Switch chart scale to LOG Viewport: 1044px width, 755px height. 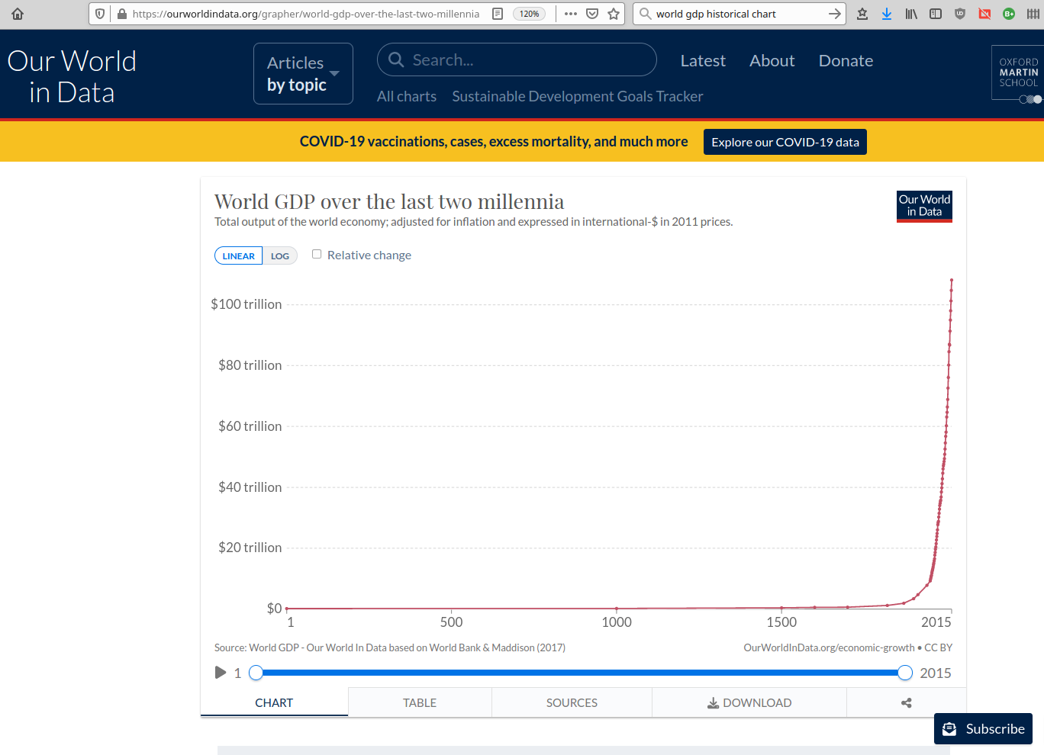pyautogui.click(x=279, y=256)
